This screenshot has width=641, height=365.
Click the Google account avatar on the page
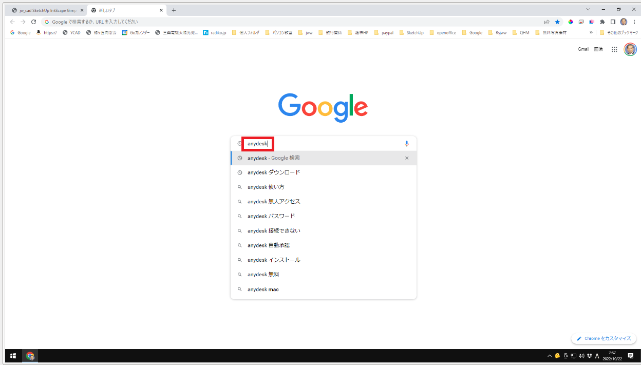630,49
